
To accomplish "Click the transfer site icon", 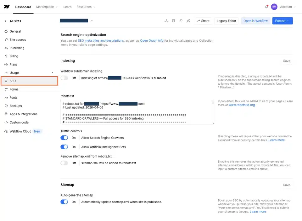I will tap(166, 21).
